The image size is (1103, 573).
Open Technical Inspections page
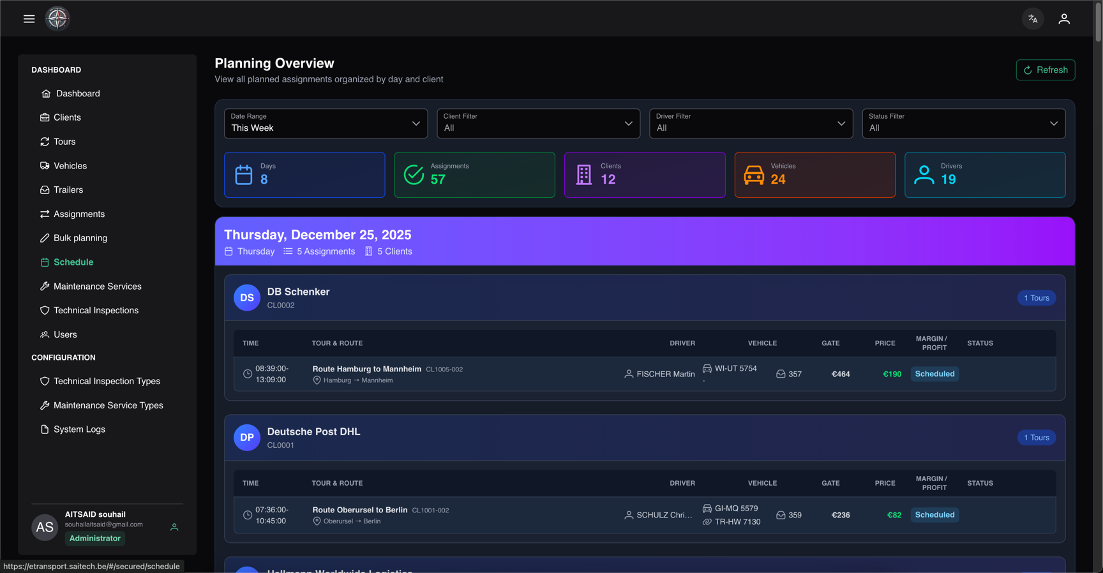tap(96, 311)
